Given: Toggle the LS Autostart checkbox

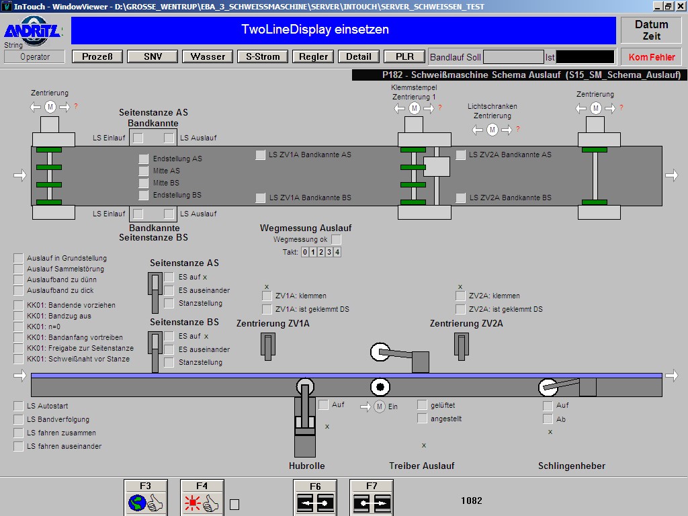Looking at the screenshot, I should pos(18,406).
